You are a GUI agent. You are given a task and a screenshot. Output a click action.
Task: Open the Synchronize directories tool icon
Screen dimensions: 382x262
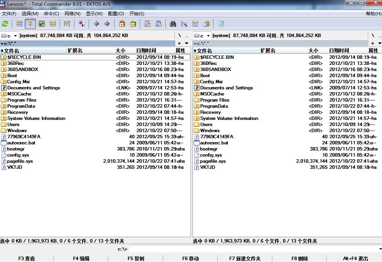coord(195,24)
